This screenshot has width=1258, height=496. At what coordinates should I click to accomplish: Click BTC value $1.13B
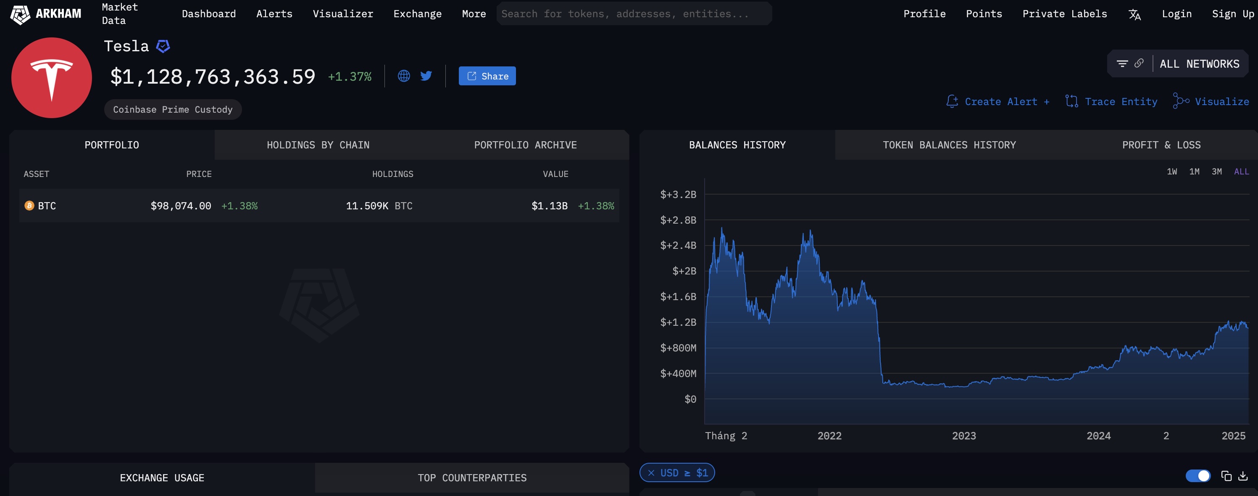click(550, 206)
